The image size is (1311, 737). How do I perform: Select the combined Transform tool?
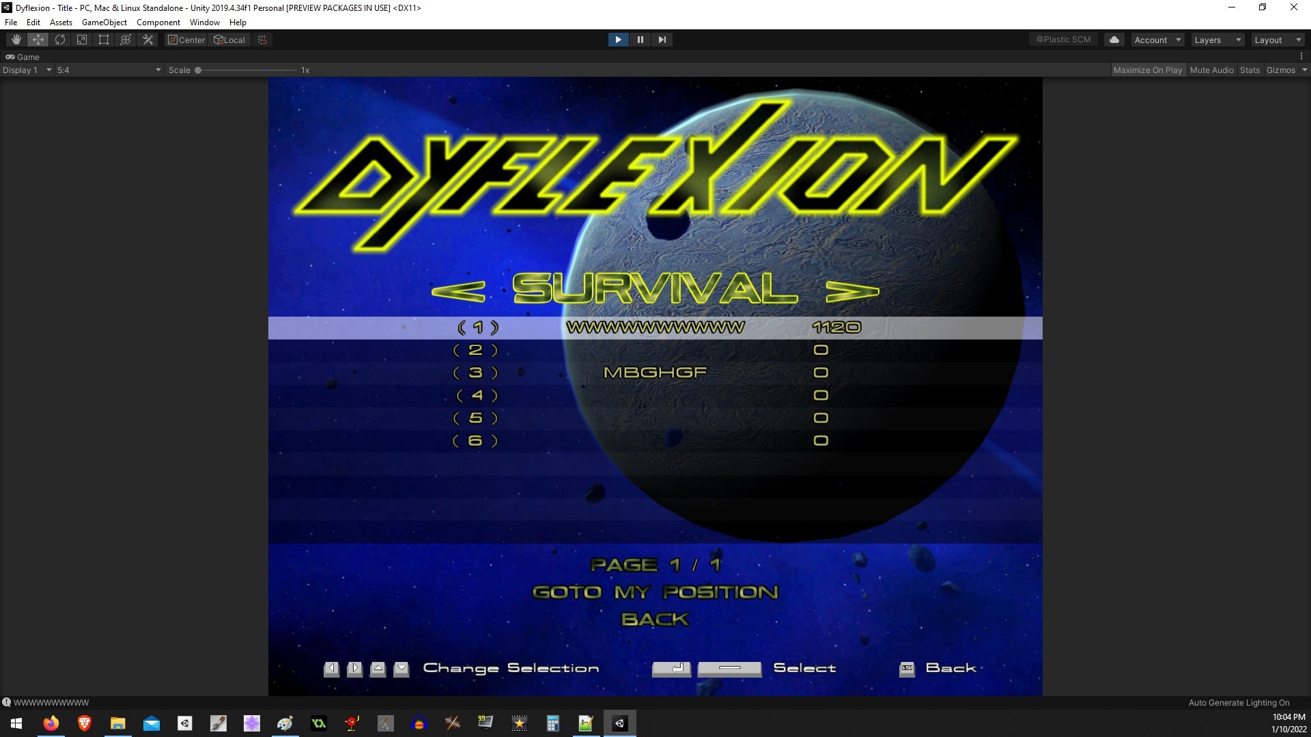[126, 40]
